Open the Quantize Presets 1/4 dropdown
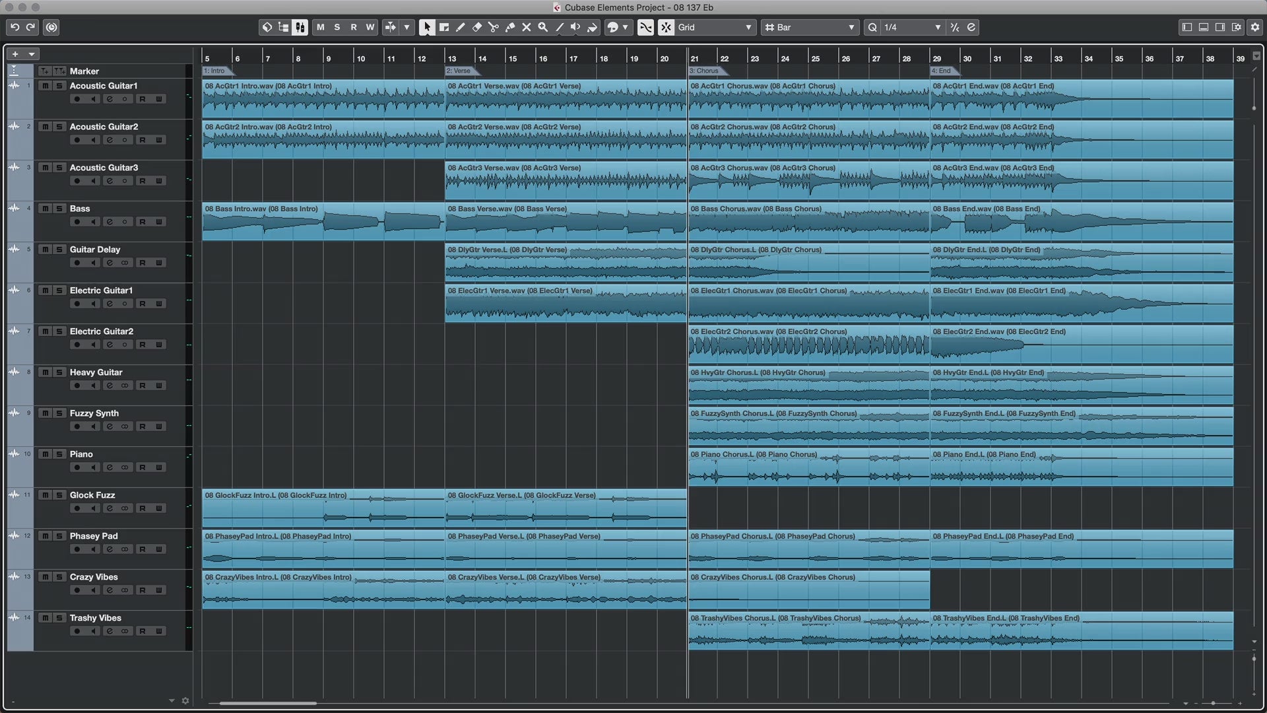1267x713 pixels. (913, 27)
